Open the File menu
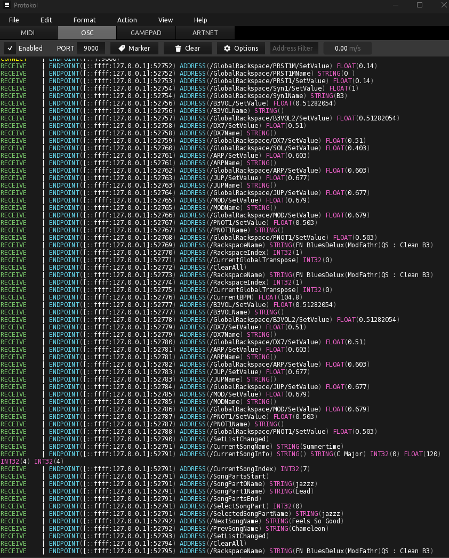Screen dimensions: 449x558 (14, 20)
